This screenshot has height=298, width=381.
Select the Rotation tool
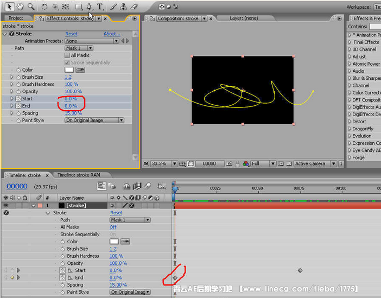click(44, 7)
